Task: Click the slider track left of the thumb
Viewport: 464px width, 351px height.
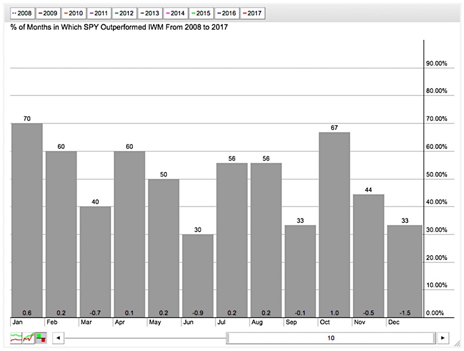Action: click(146, 338)
